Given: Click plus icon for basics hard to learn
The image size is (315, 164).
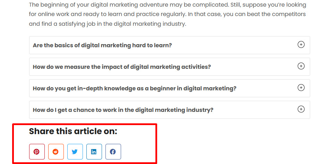Looking at the screenshot, I should click(x=301, y=45).
